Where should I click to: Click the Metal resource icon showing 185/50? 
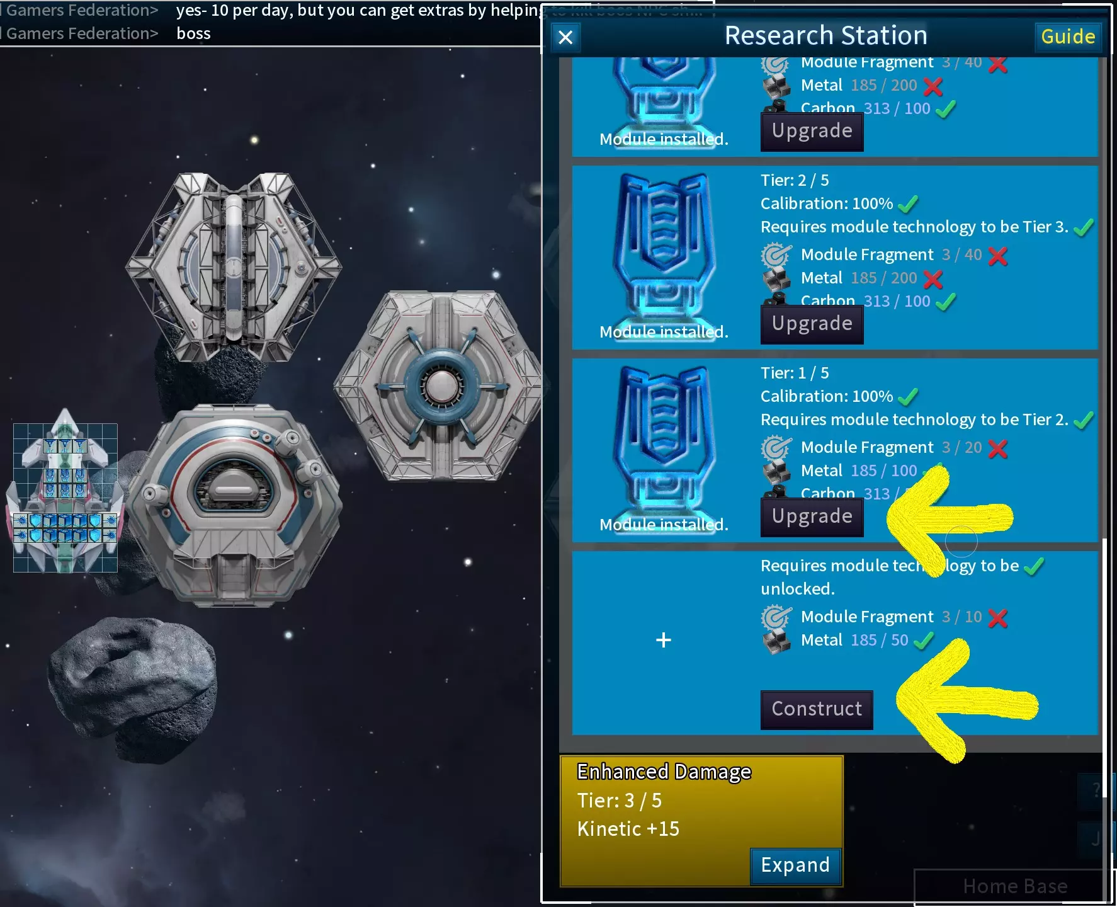[776, 641]
